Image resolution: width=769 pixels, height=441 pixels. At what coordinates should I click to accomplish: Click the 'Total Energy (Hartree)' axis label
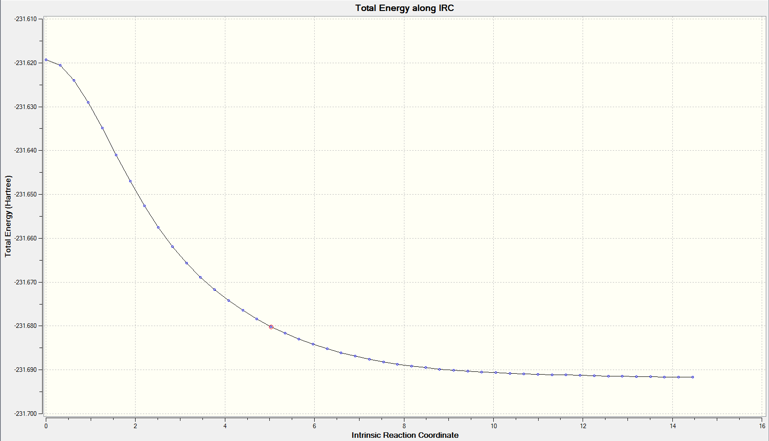8,216
